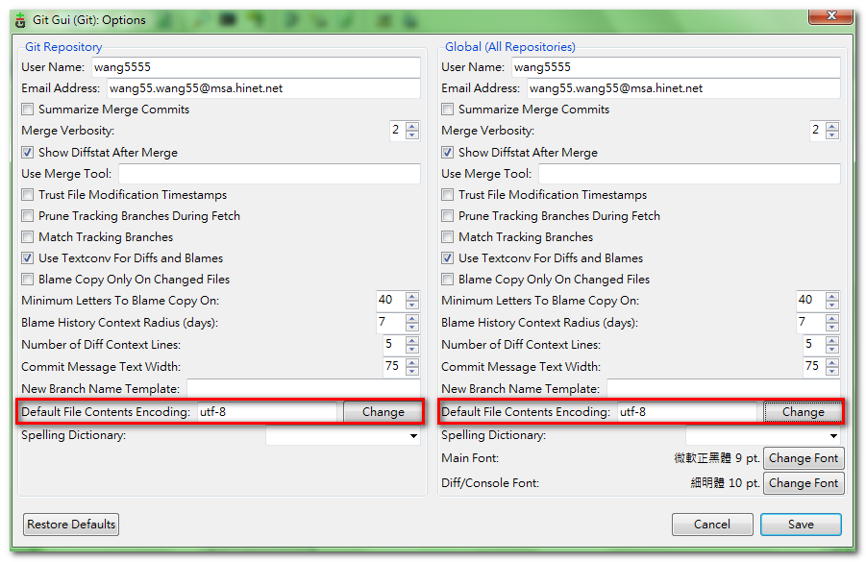Cancel the options dialog

pyautogui.click(x=711, y=525)
